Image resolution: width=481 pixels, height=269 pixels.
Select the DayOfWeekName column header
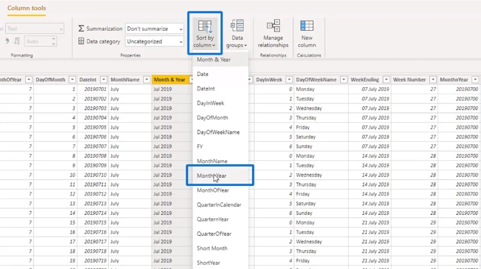(x=316, y=79)
